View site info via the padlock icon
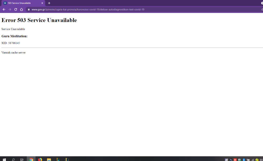 pyautogui.click(x=28, y=9)
